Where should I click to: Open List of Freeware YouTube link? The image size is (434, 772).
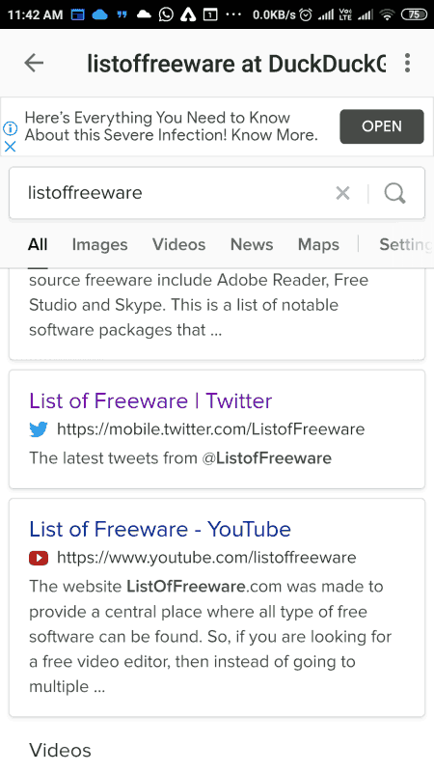(x=160, y=529)
